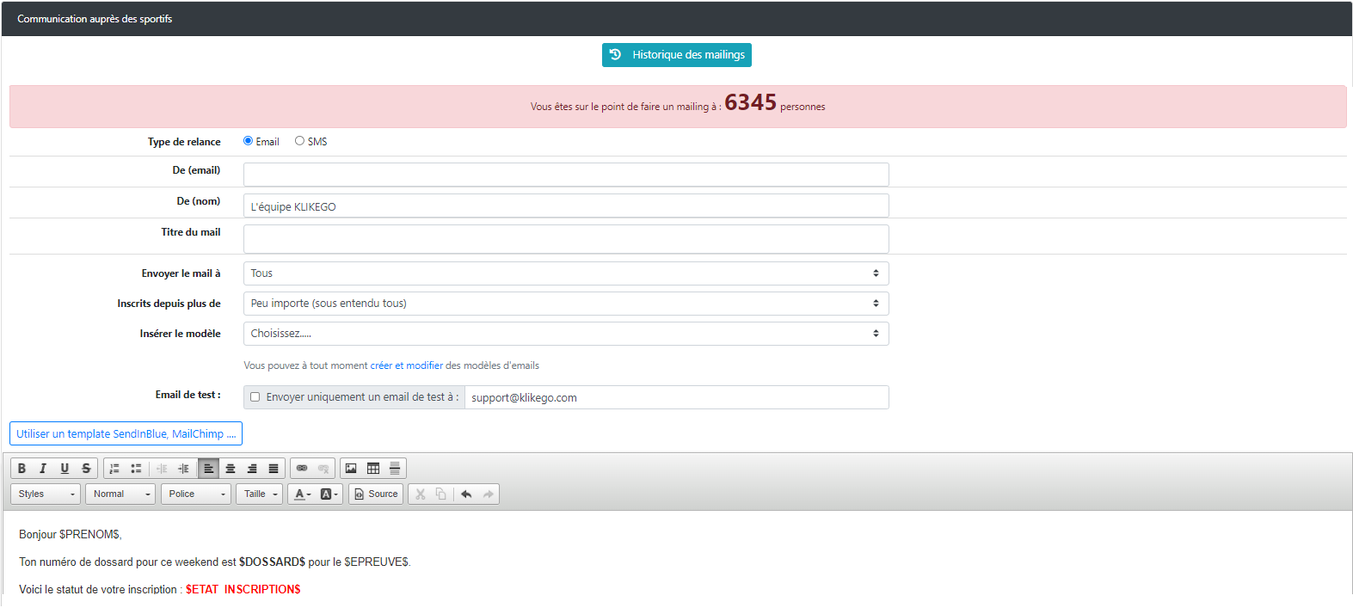Apply italic formatting
Screen dimensions: 1353x614
click(43, 469)
